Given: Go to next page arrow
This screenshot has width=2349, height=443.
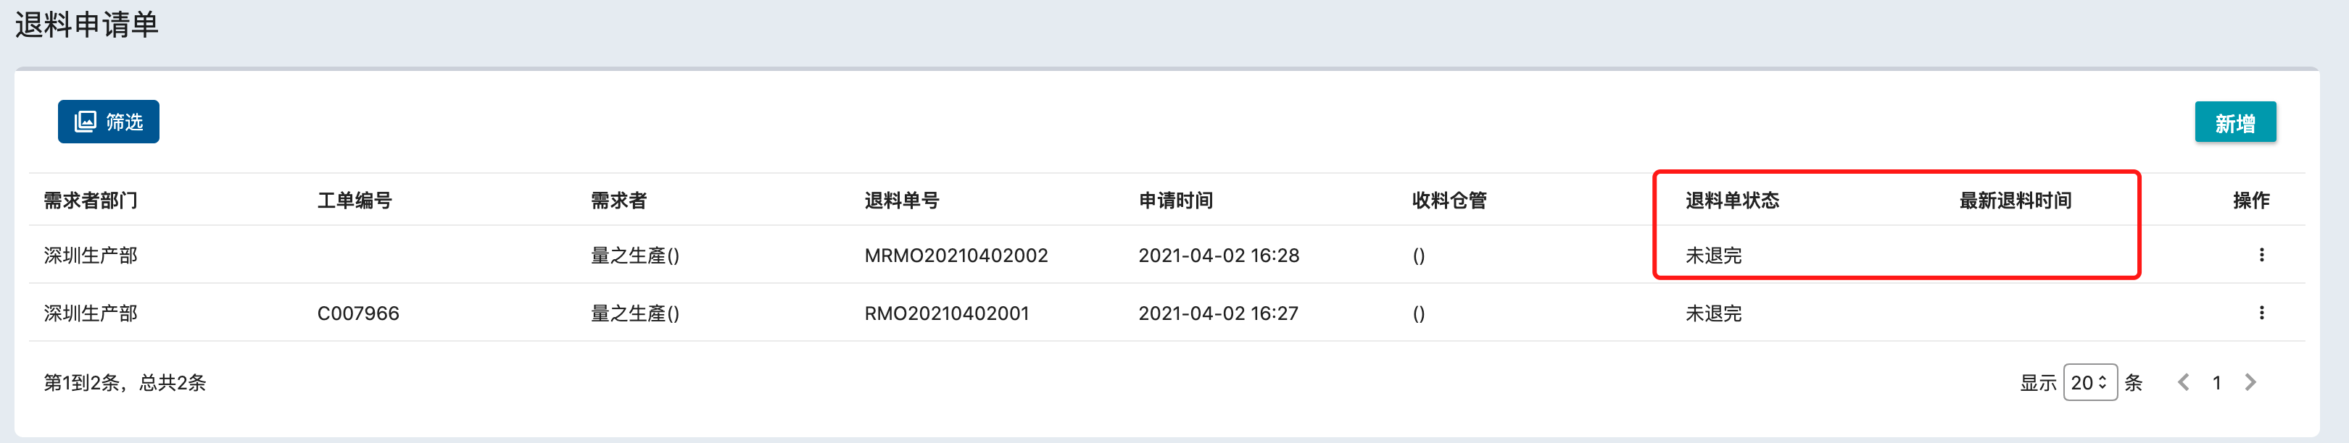Looking at the screenshot, I should (x=2250, y=382).
